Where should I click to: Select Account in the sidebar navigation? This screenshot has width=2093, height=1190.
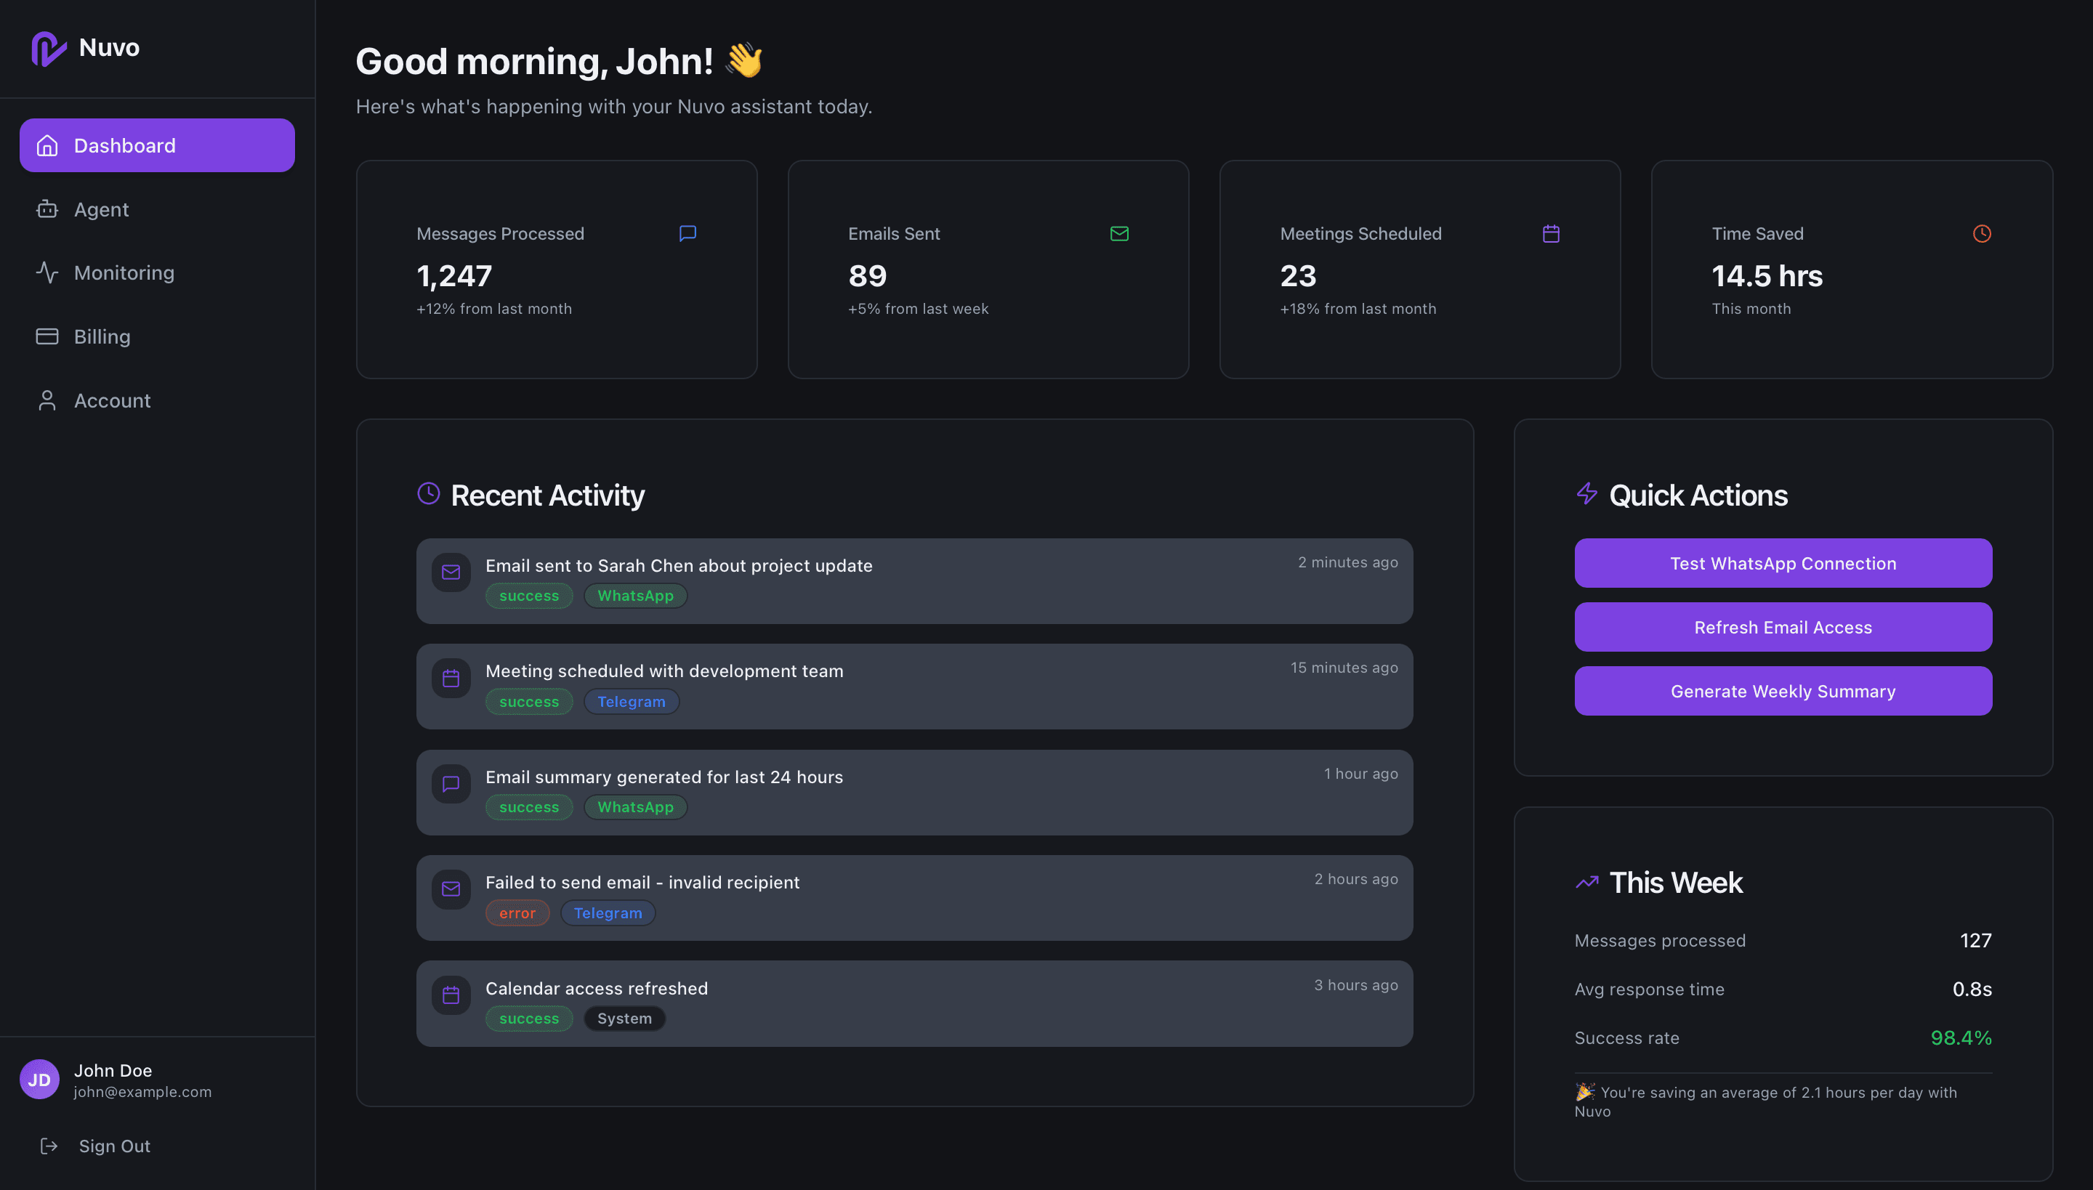click(112, 400)
